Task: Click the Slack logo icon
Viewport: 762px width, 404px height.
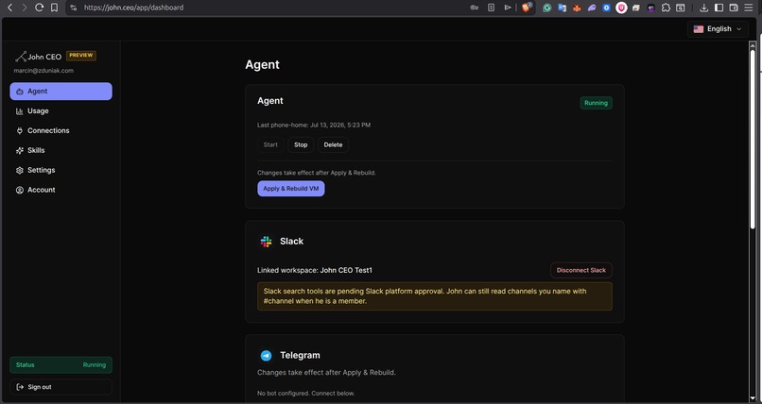Action: (266, 242)
